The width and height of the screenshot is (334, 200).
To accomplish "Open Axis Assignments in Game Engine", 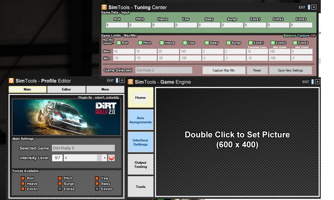I will click(x=140, y=120).
